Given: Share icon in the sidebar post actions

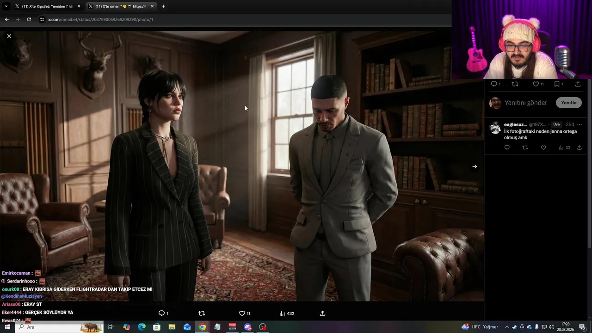Looking at the screenshot, I should pyautogui.click(x=578, y=84).
